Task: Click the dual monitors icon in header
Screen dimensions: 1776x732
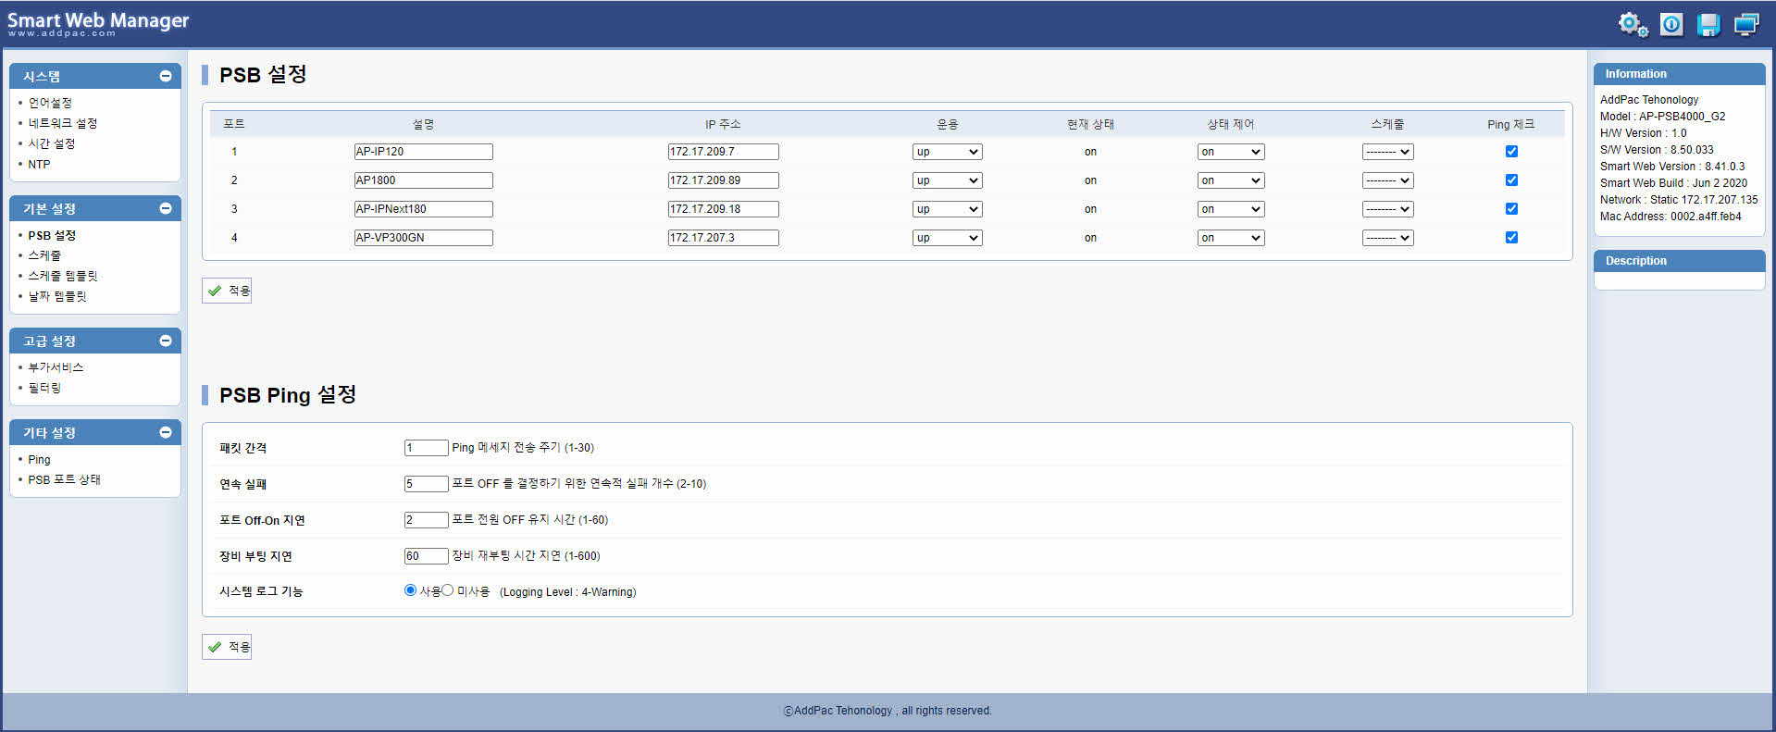Action: tap(1746, 25)
